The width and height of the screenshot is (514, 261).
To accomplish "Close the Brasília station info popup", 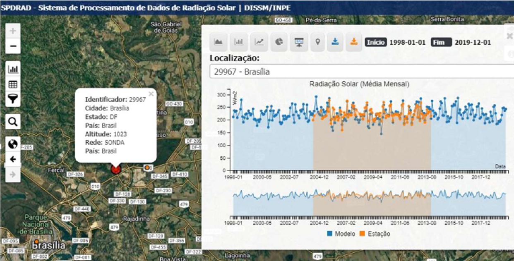I will pyautogui.click(x=151, y=94).
